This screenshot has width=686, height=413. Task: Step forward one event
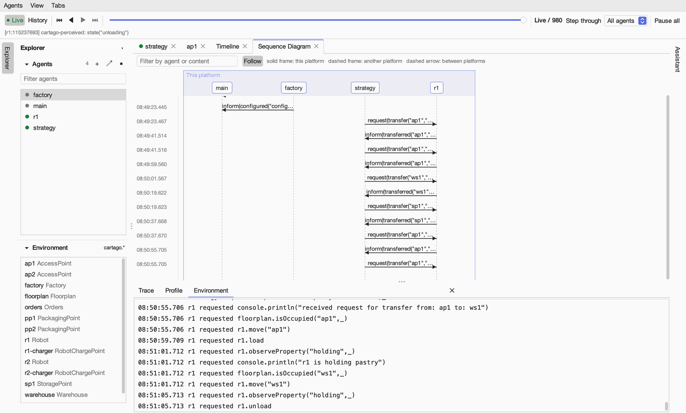83,20
